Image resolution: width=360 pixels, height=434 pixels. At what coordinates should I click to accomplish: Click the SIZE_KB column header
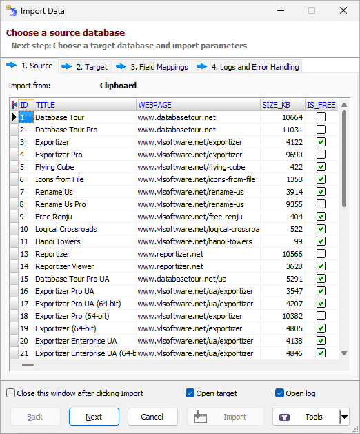[x=283, y=105]
